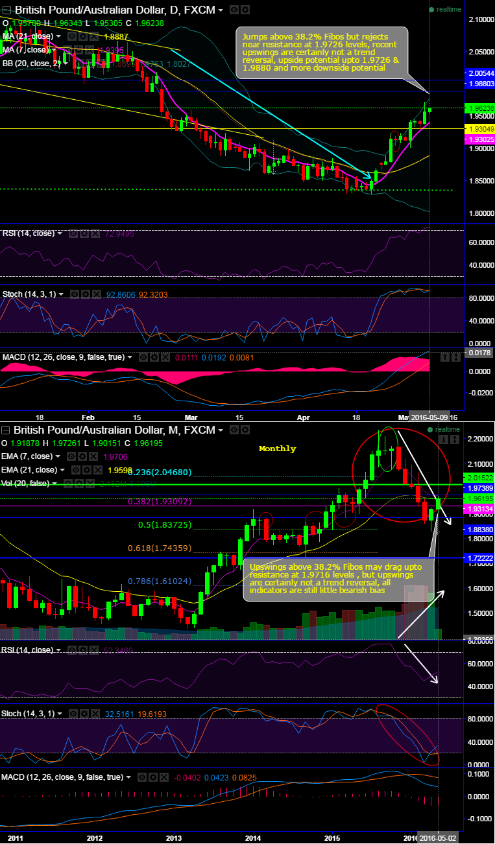The width and height of the screenshot is (495, 844).
Task: Hide daily RSI indicator with eye icon
Action: point(73,233)
